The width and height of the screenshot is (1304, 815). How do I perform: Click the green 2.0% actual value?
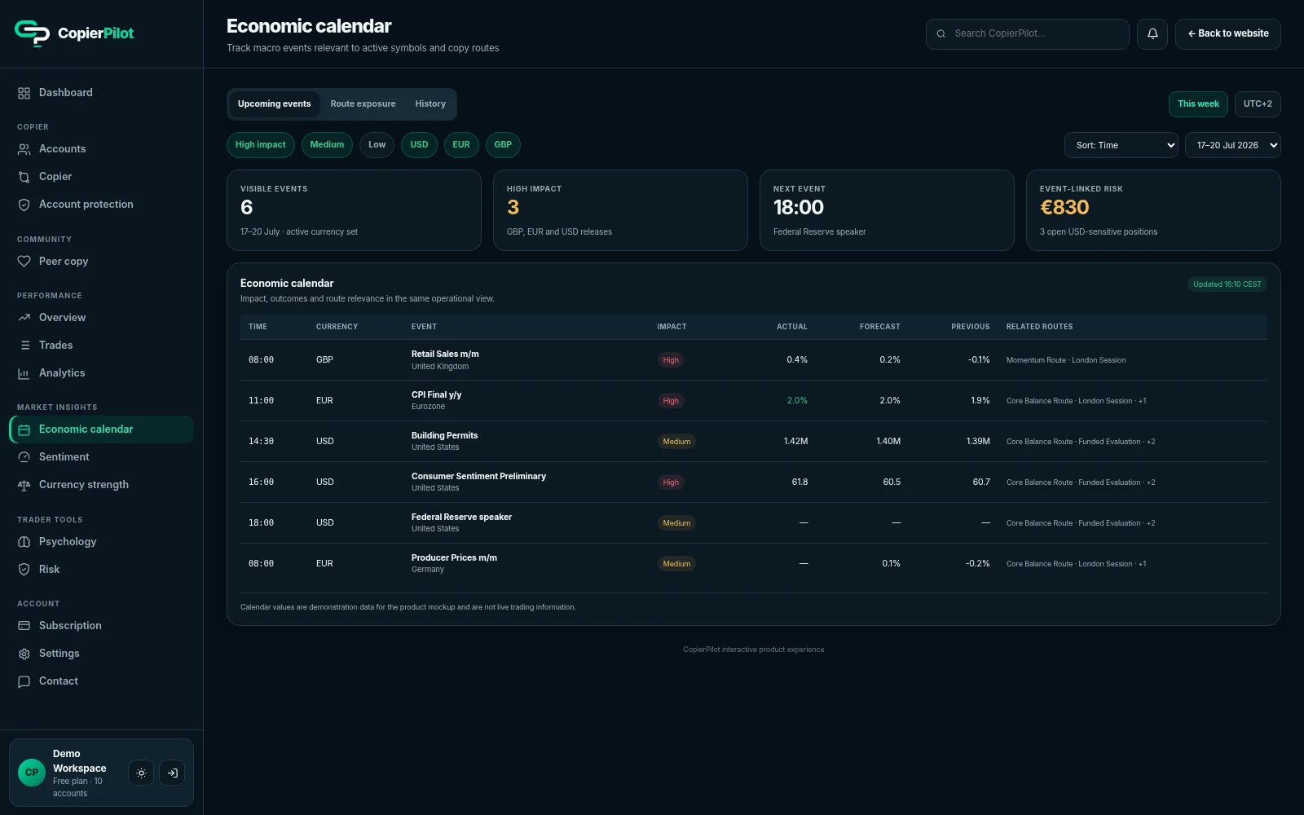point(797,401)
